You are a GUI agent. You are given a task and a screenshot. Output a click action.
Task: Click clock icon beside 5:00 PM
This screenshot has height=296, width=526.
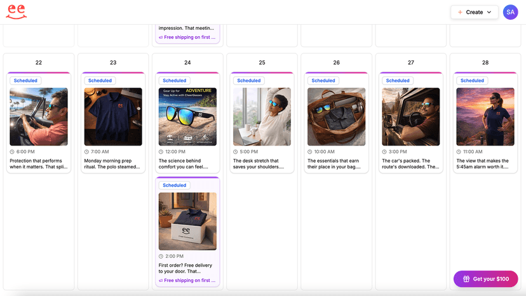(236, 152)
